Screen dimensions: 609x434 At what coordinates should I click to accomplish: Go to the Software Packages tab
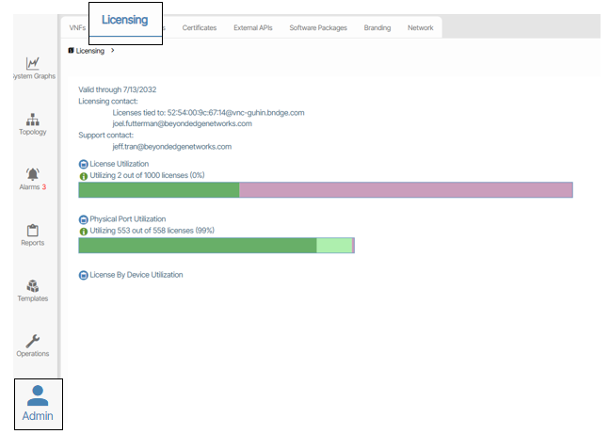tap(319, 28)
